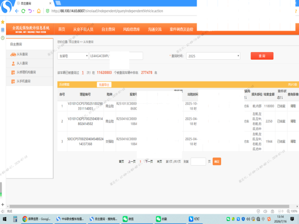Image resolution: width=299 pixels, height=224 pixels.
Task: Click 调取 for the row with amount 1944
Action: click(x=293, y=141)
